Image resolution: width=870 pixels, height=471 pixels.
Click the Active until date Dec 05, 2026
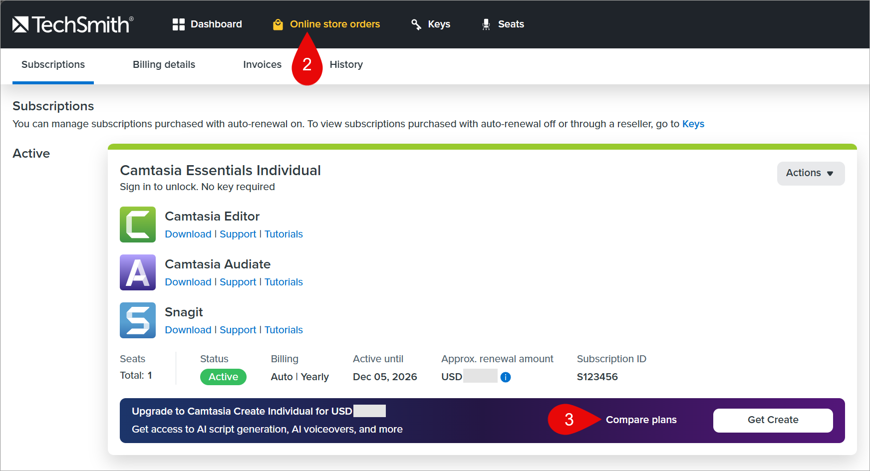point(385,377)
